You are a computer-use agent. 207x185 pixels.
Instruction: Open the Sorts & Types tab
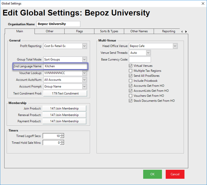pyautogui.click(x=109, y=31)
